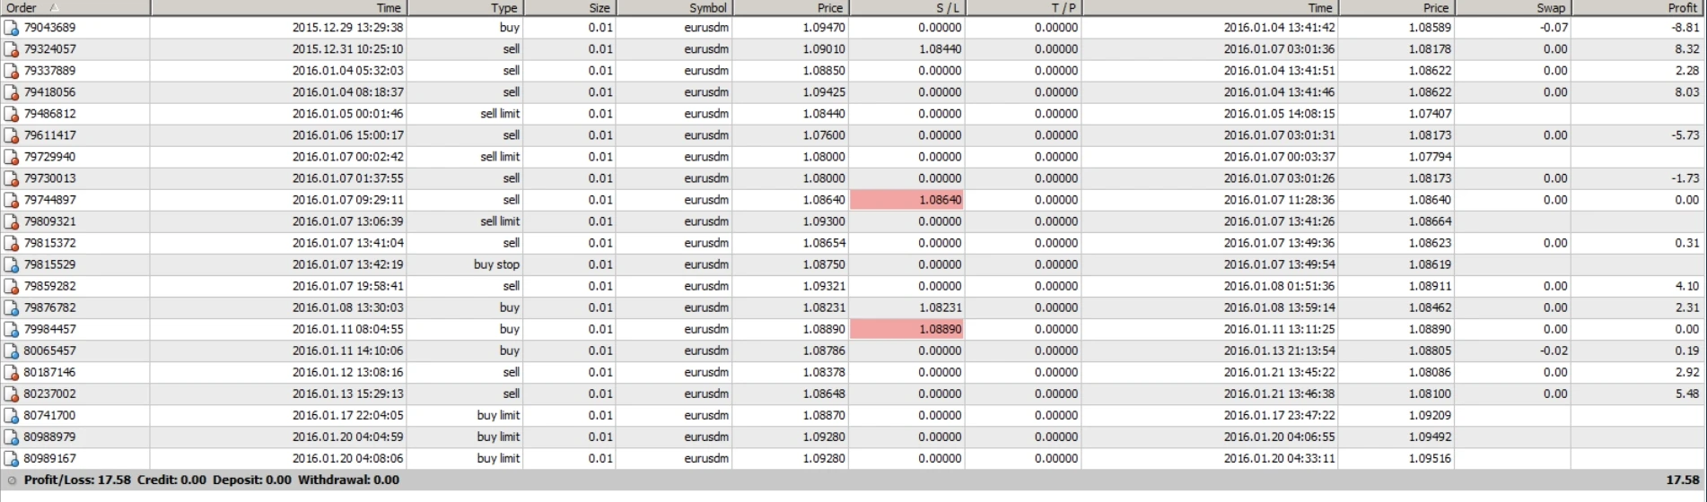Screen dimensions: 1707x502
Task: Click the order icon for 79859282
Action: [12, 286]
